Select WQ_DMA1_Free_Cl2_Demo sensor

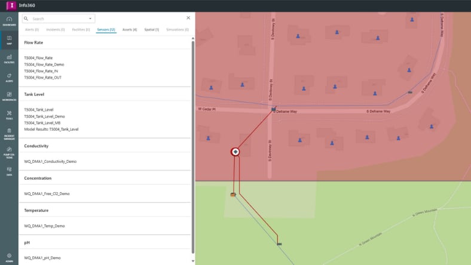47,194
